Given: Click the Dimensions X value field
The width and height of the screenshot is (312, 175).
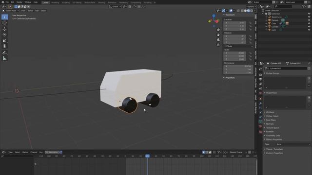Looking at the screenshot, I should (x=238, y=66).
